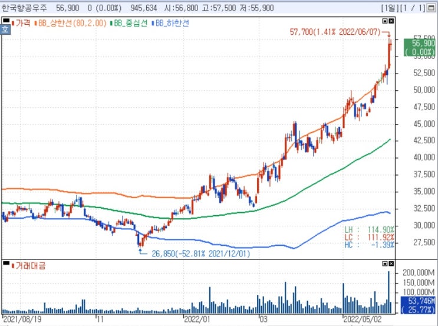
Task: Click the 200,000M volume axis label
Action: 419,272
